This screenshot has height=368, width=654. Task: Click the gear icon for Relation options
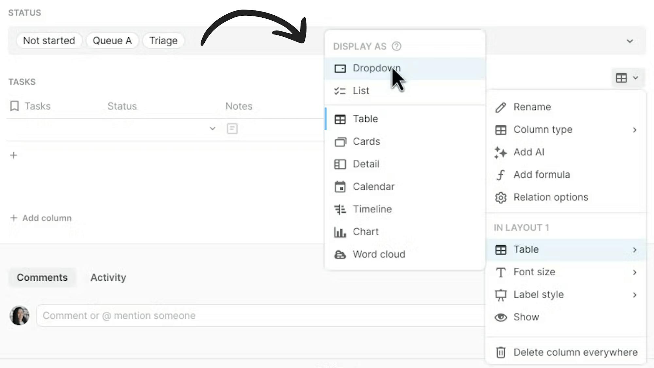coord(501,198)
